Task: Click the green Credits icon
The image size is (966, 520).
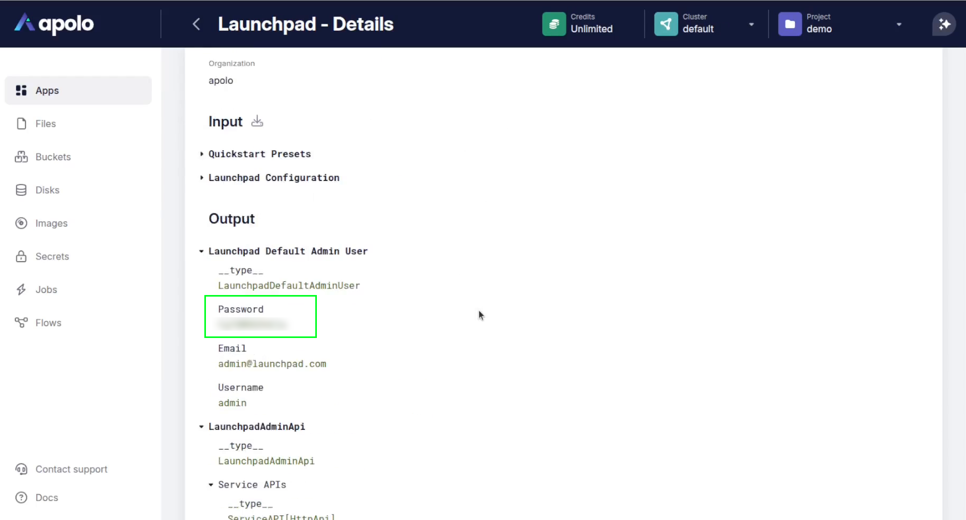Action: point(554,24)
